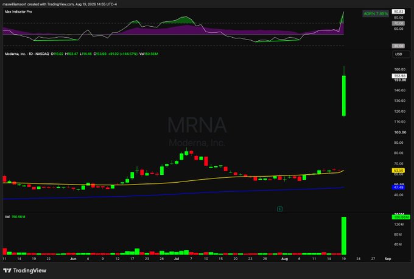Screen dimensions: 414x279
Task: Open the USD currency selector
Action: (x=401, y=54)
